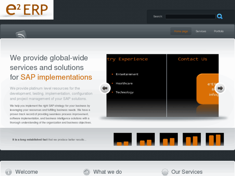This screenshot has width=235, height=176.
Task: Click the 'Healthcare' bullet text
Action: click(124, 83)
